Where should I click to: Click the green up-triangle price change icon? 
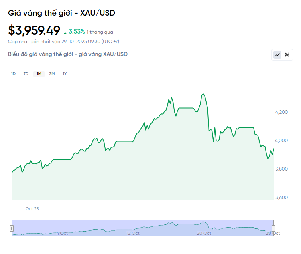pos(65,32)
